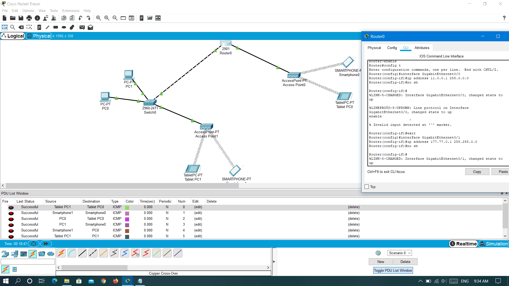Add a Complex PDU open envelope
509x286 pixels.
click(90, 27)
